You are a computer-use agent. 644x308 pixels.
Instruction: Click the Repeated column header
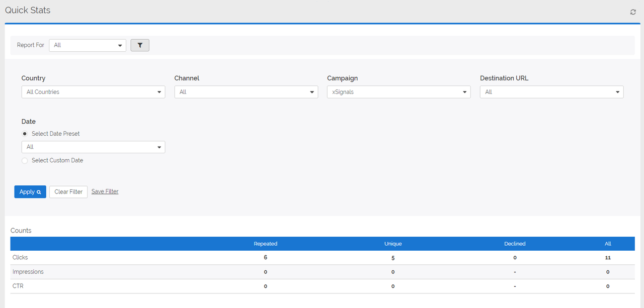point(266,244)
